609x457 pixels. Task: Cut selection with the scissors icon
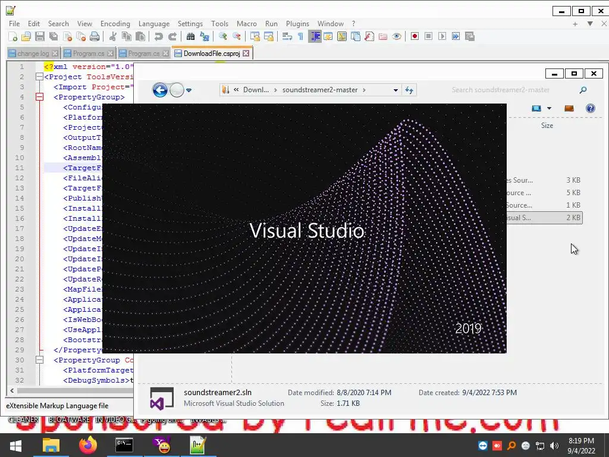112,36
